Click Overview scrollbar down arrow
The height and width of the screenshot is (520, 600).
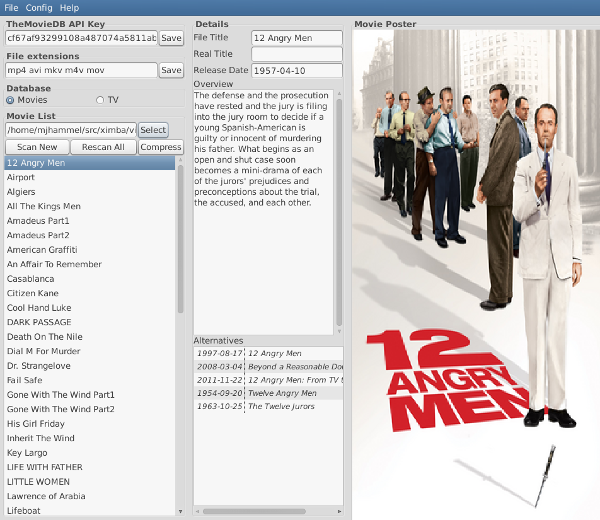coord(340,332)
